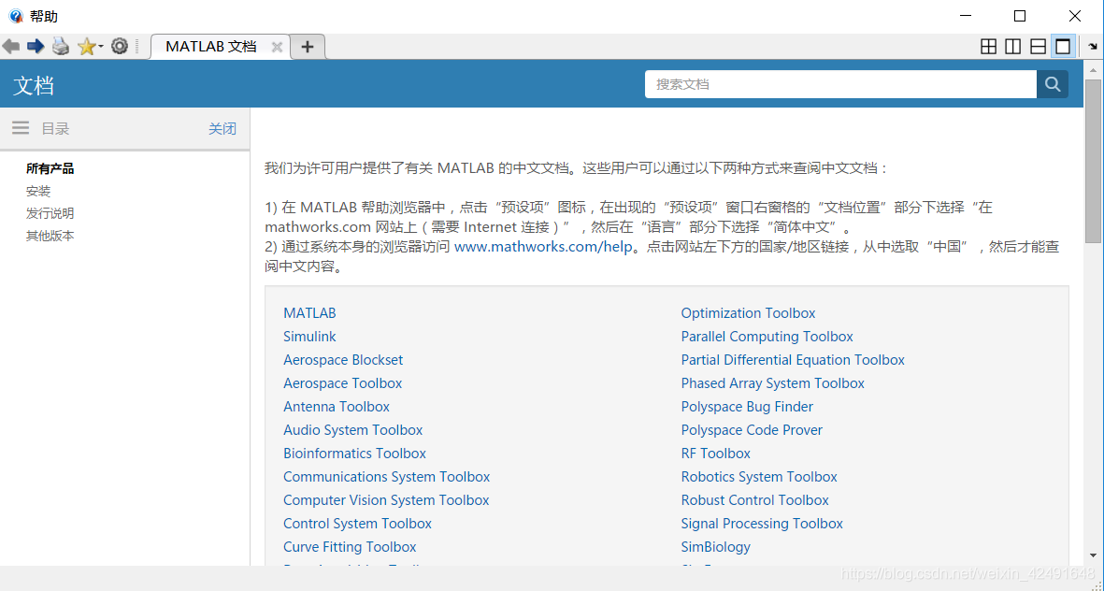The image size is (1104, 591).
Task: Toggle the 目录 hamburger menu icon
Action: [x=21, y=127]
